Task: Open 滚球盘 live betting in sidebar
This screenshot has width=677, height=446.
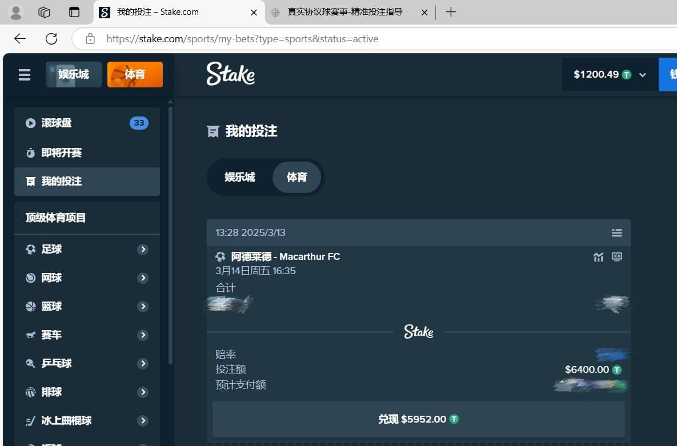Action: (x=87, y=123)
